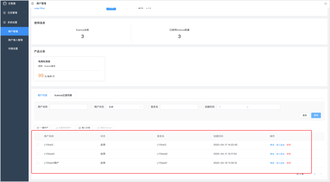This screenshot has width=330, height=182.
Task: Click the previous page arrow
Action: pyautogui.click(x=308, y=174)
